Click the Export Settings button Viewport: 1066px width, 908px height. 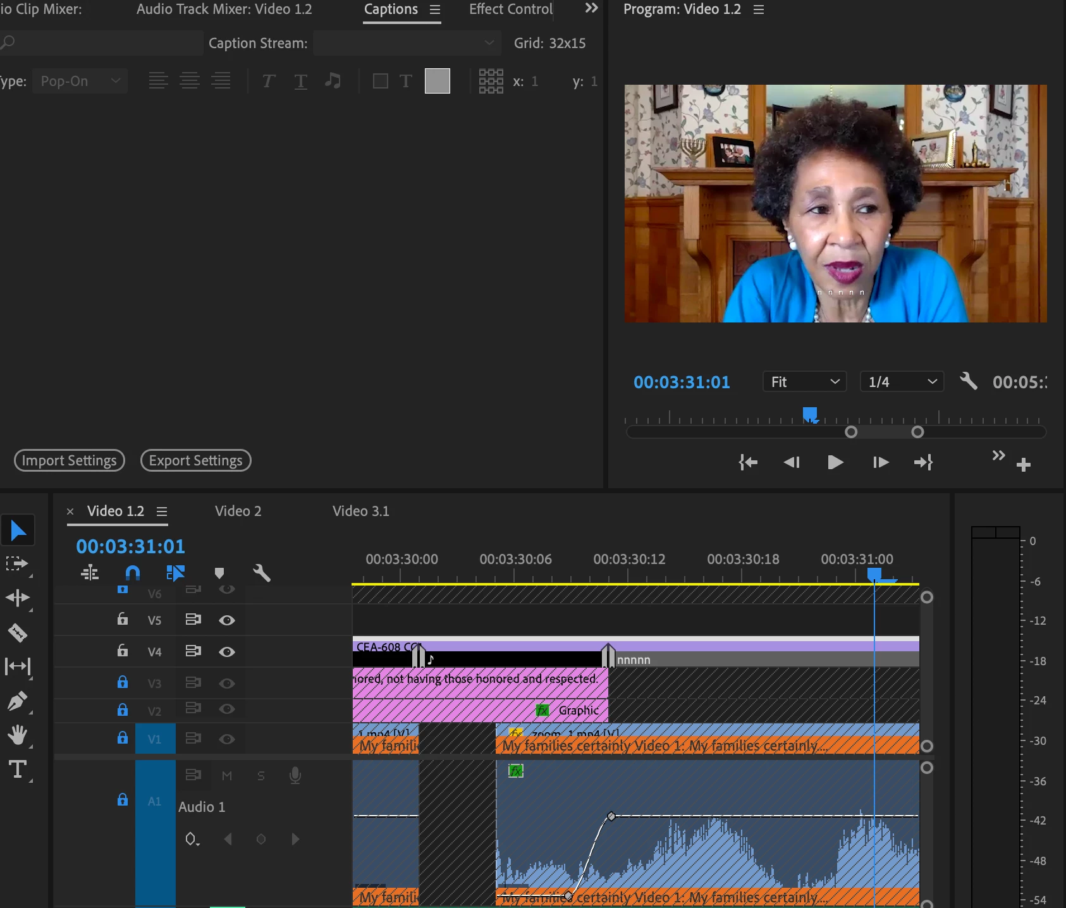point(195,460)
